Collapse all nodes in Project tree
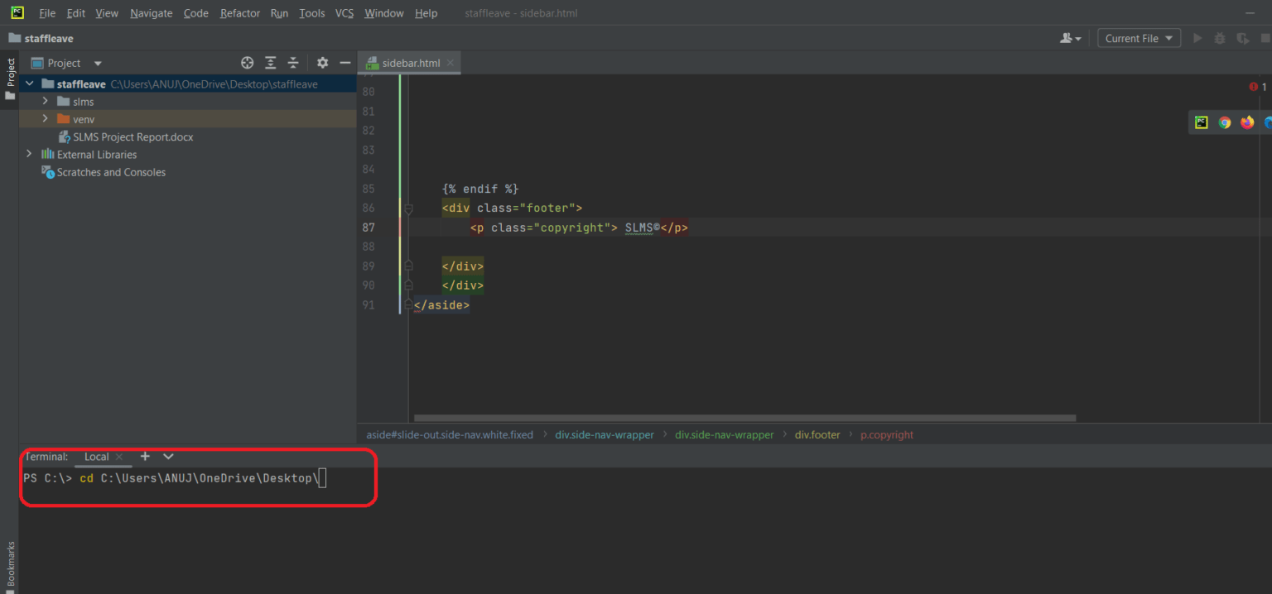The height and width of the screenshot is (594, 1272). [x=292, y=63]
